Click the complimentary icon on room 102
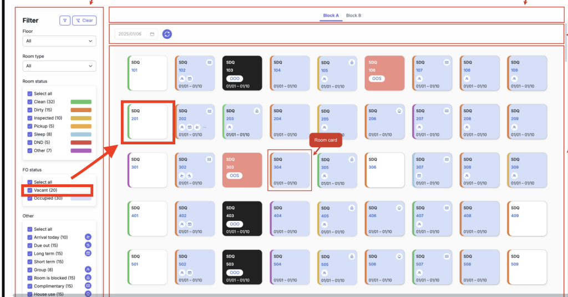Viewport: 568px width, 297px height. coord(209,63)
